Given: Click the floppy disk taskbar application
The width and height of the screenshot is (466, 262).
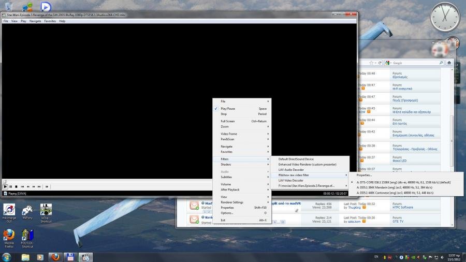Looking at the screenshot, I should [70, 257].
